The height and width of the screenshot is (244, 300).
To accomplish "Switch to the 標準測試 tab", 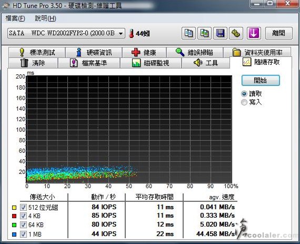I will pos(37,52).
